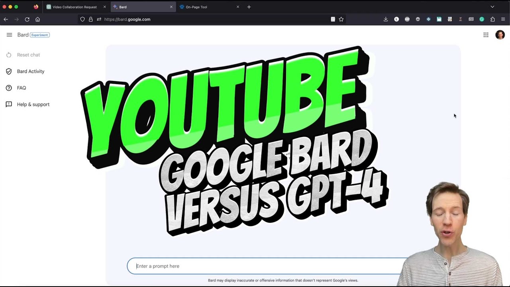Viewport: 510px width, 287px height.
Task: Go forward with the browser arrow
Action: coord(16,19)
